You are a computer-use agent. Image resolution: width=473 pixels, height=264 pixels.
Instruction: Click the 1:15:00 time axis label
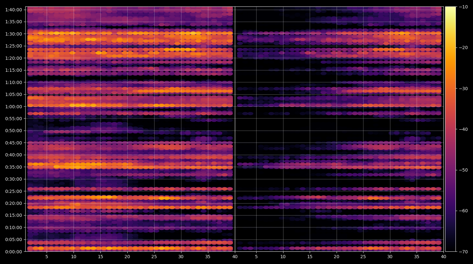click(14, 70)
